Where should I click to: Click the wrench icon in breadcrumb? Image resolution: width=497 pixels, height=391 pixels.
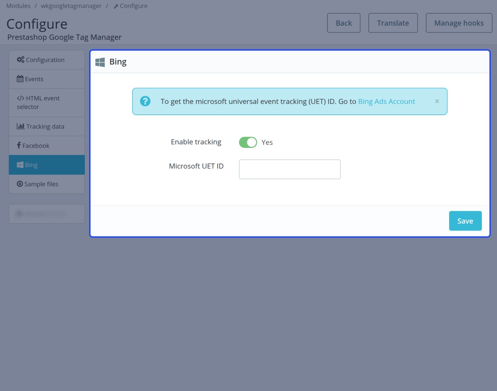[x=116, y=6]
